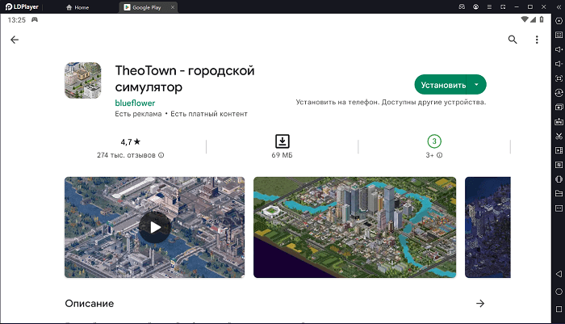Click the download size icon

[282, 141]
